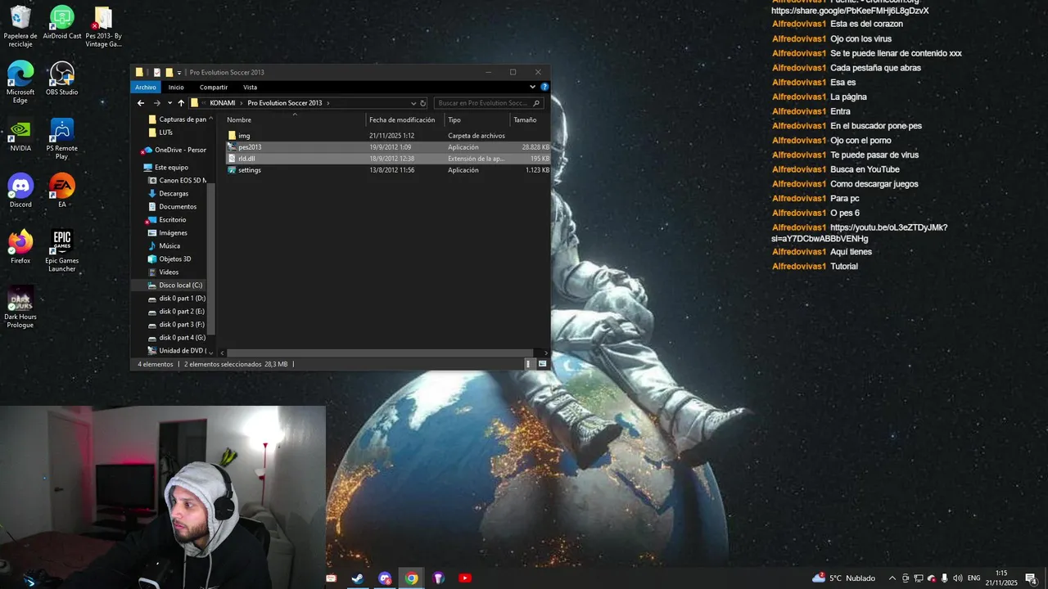Open OBS Studio desktop shortcut
The image size is (1048, 589).
pos(62,79)
